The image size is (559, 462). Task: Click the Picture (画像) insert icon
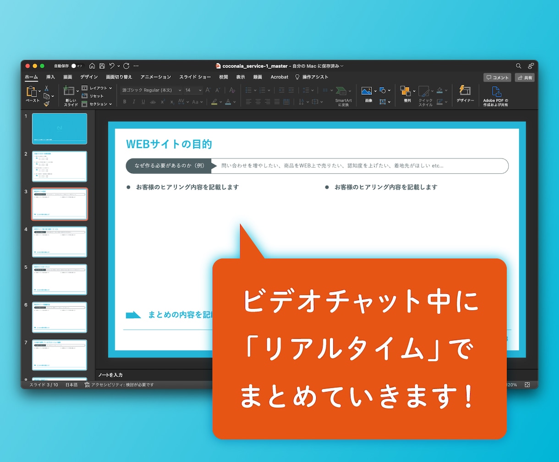coord(366,91)
